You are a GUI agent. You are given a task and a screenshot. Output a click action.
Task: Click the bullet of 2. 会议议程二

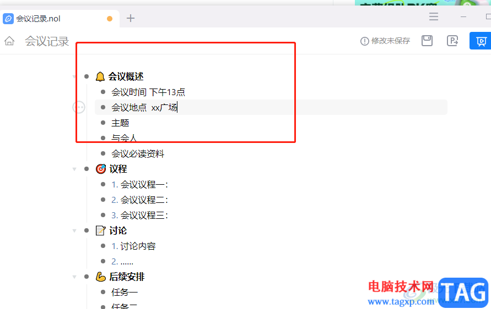103,200
